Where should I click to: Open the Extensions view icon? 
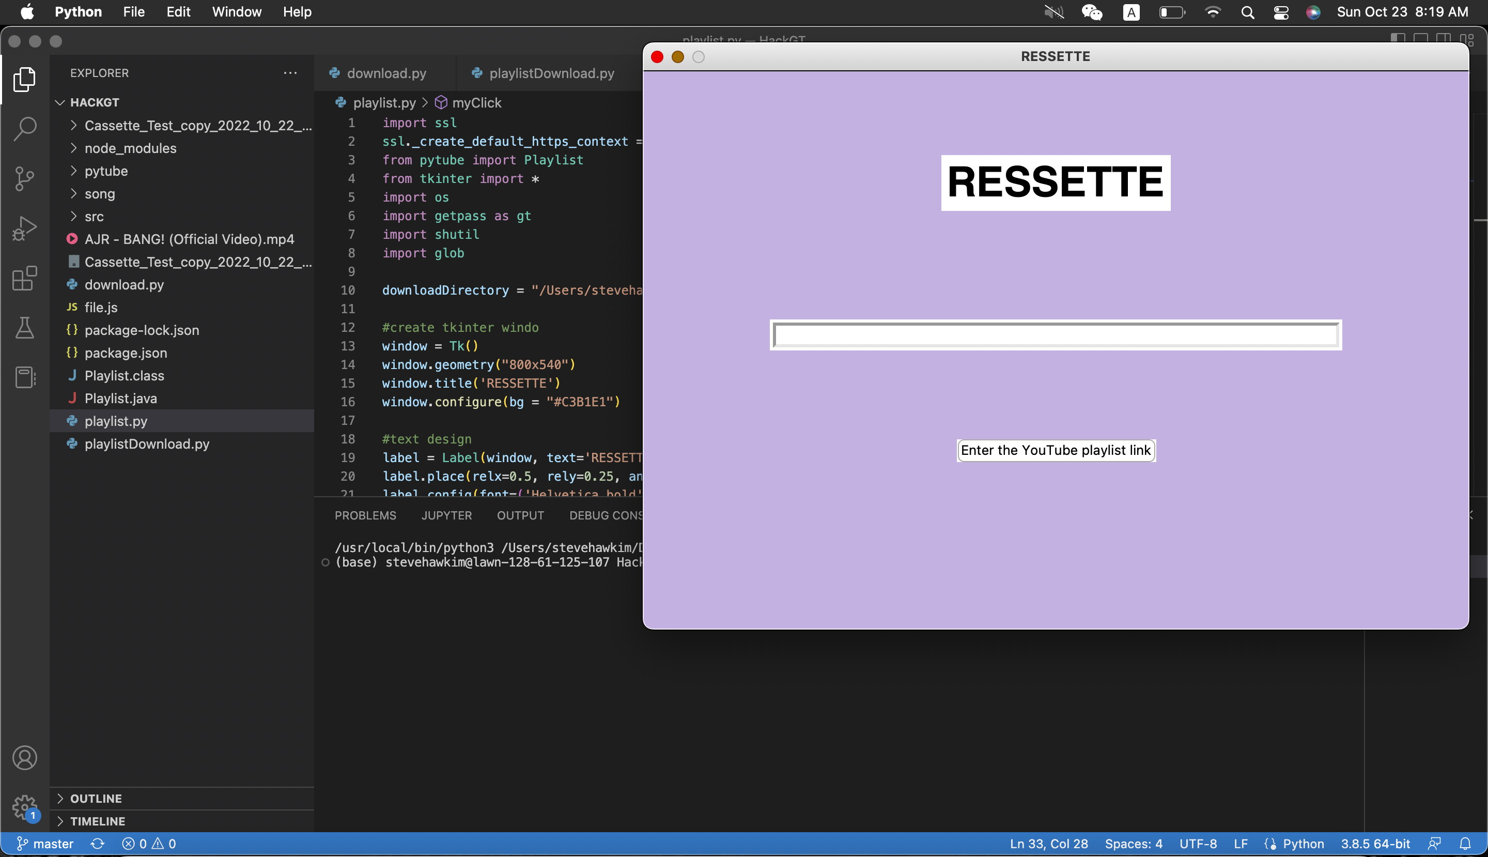25,278
